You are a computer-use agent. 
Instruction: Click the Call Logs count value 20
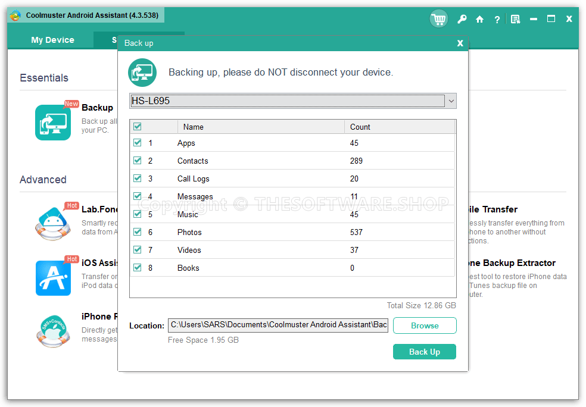coord(354,179)
